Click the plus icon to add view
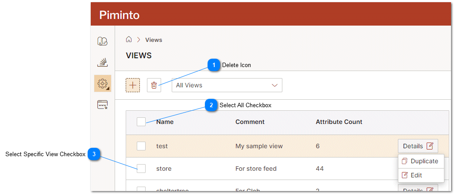This screenshot has height=195, width=455. [133, 85]
